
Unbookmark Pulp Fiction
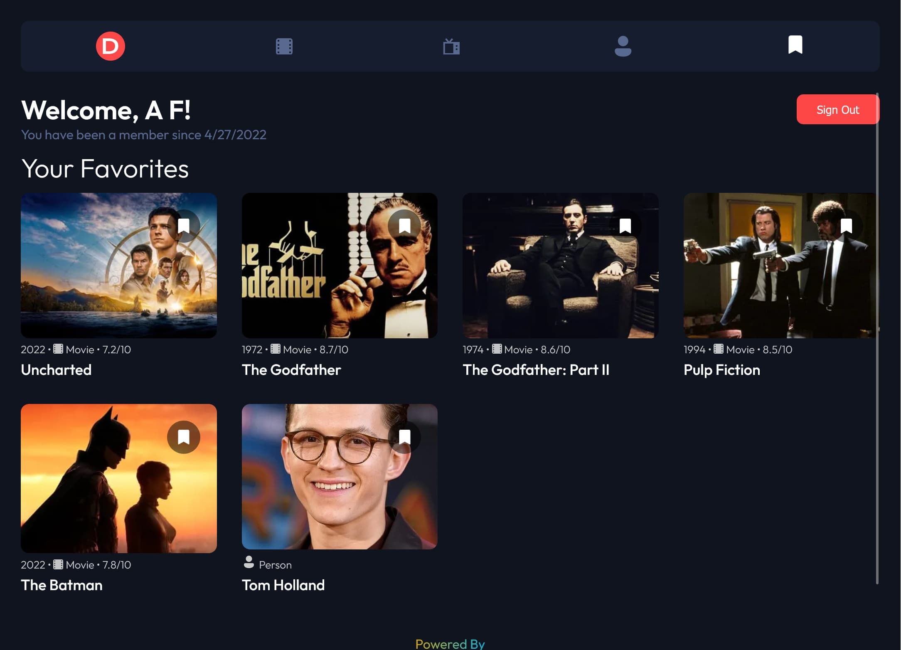click(x=846, y=226)
